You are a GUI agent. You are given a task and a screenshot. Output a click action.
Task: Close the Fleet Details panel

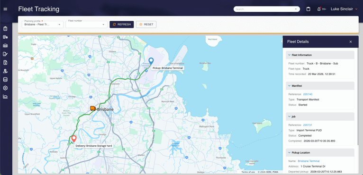(x=351, y=42)
